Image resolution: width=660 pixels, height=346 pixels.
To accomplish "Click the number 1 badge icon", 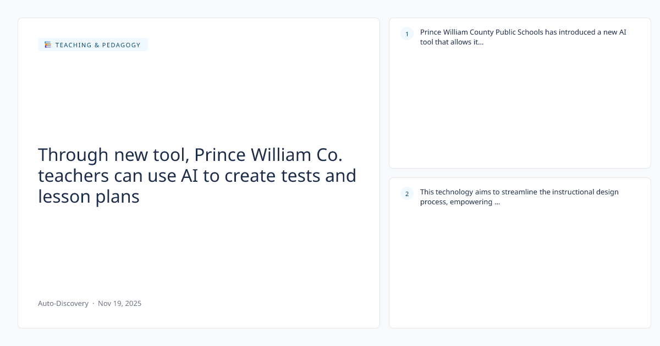I will click(407, 34).
